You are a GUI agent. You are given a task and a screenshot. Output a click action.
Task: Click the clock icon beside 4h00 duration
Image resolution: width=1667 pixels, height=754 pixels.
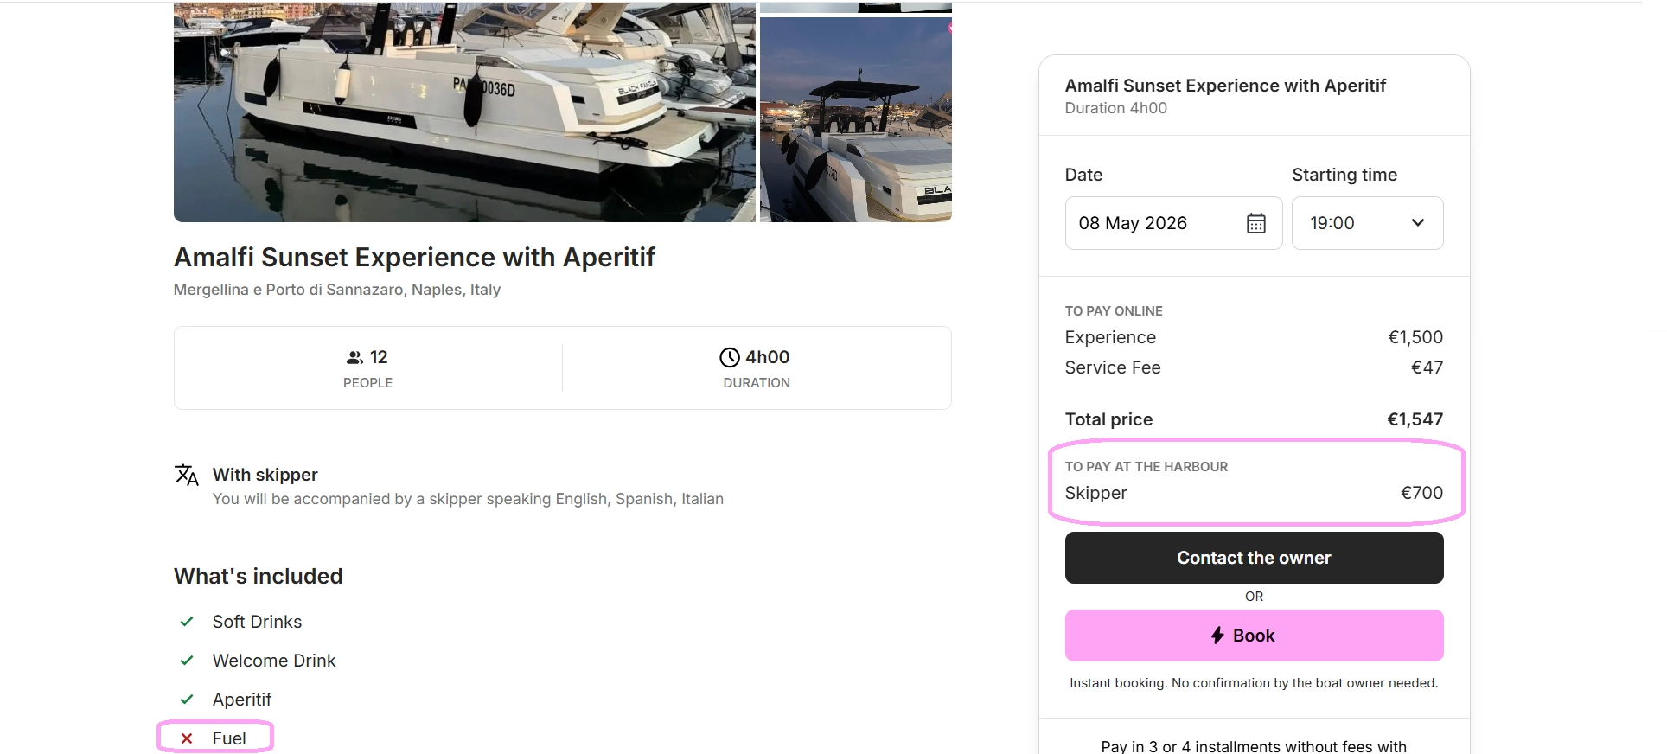[730, 357]
